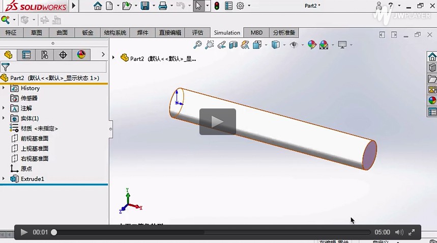Expand the History tree node
This screenshot has height=243, width=437.
(4, 88)
